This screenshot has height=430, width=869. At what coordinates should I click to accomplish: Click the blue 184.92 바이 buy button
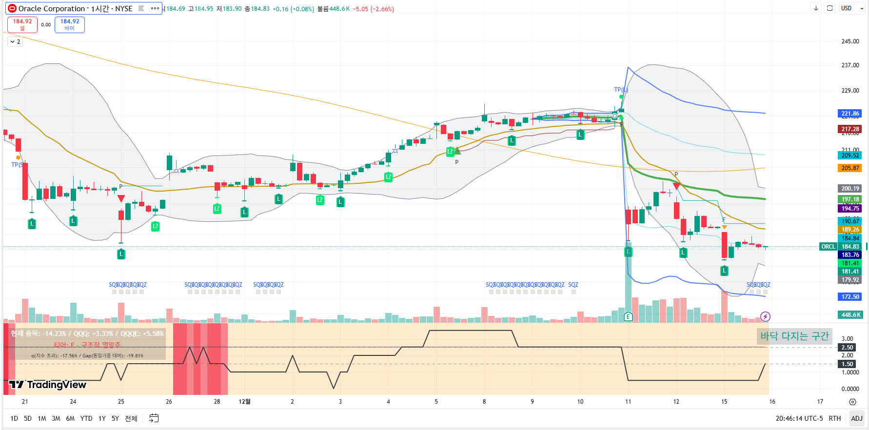70,24
